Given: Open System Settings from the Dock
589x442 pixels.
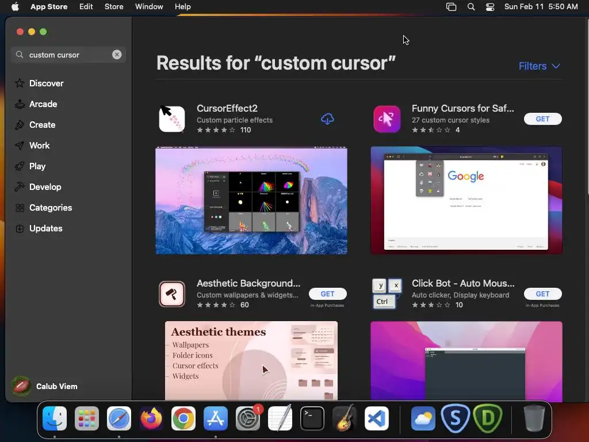Looking at the screenshot, I should (x=248, y=418).
